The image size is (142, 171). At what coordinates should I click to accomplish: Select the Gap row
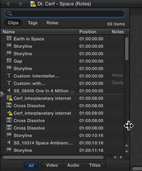[62, 61]
